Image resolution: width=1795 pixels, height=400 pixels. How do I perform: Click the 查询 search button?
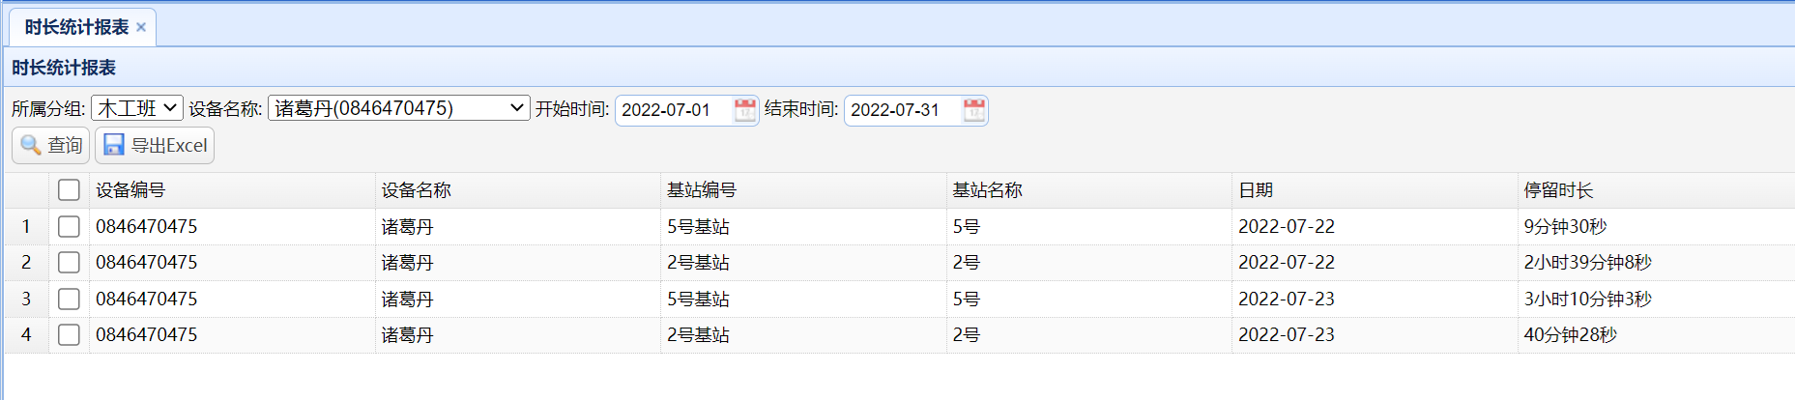click(x=51, y=145)
